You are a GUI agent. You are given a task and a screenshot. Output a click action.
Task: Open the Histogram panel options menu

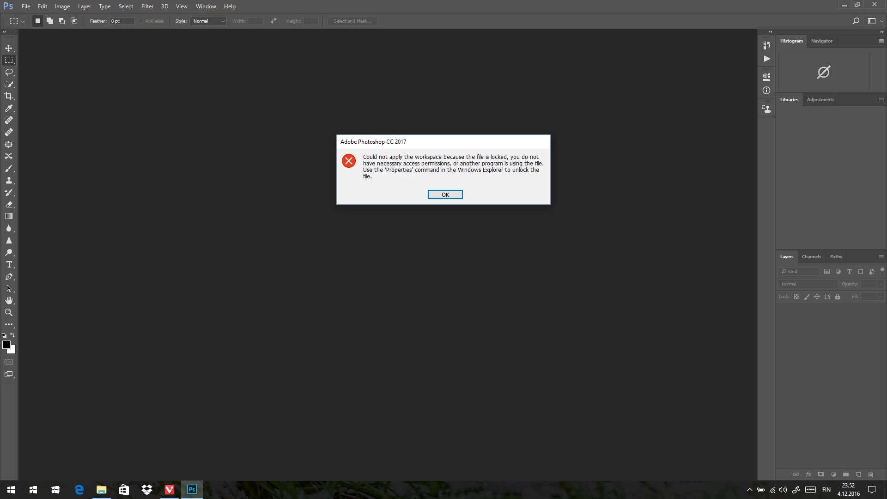coord(881,41)
